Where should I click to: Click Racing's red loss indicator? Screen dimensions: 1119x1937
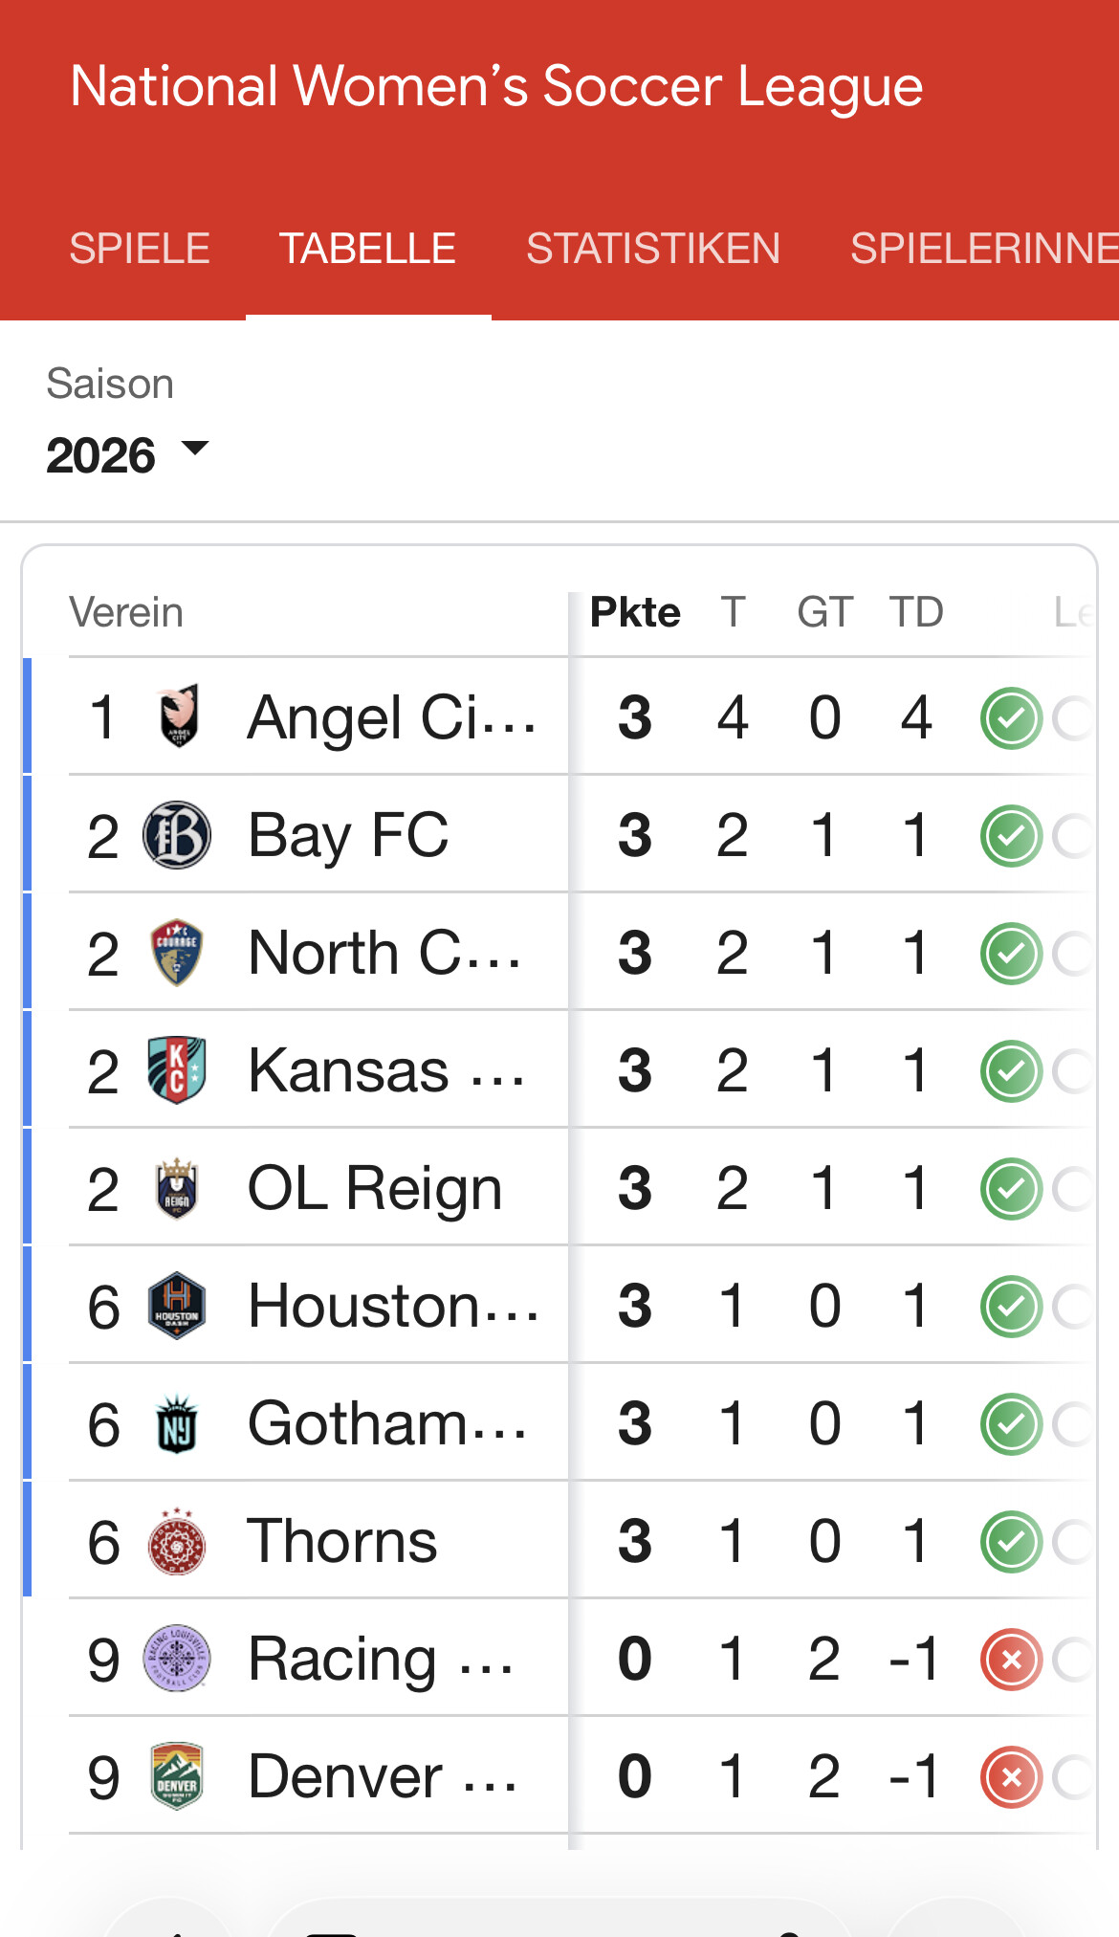click(x=1011, y=1660)
